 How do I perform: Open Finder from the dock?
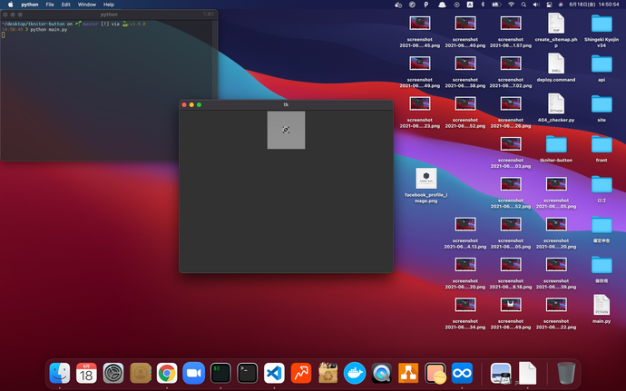coord(60,373)
